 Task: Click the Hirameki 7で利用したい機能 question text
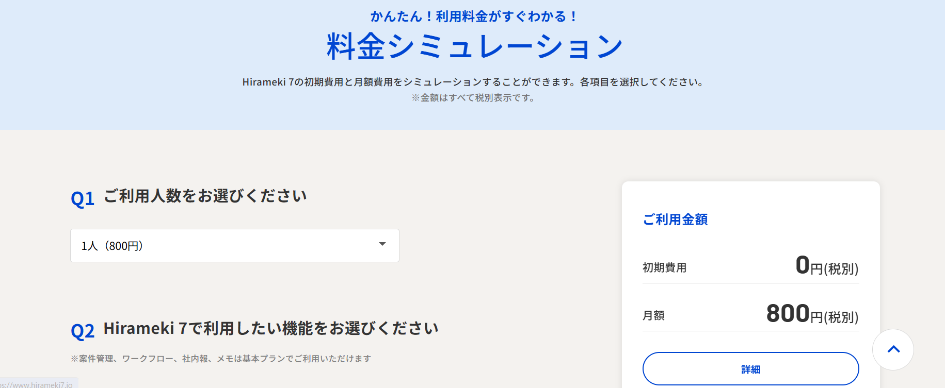[271, 328]
